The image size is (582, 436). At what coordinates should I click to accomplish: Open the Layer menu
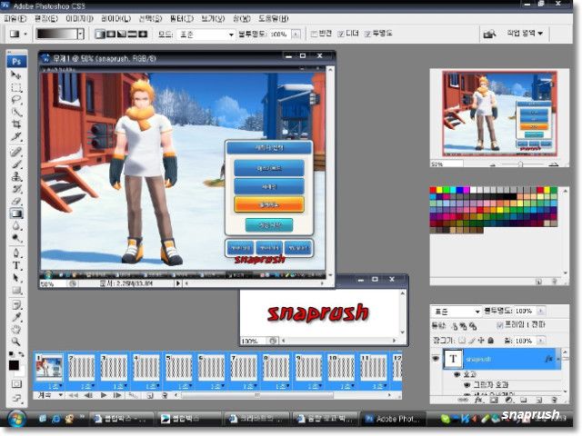115,18
